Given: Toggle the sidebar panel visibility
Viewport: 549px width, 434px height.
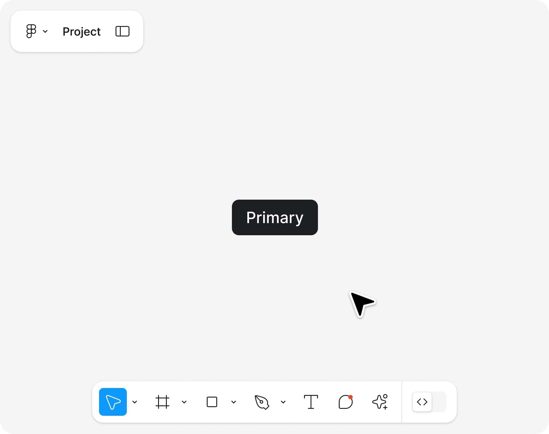Looking at the screenshot, I should pyautogui.click(x=122, y=31).
